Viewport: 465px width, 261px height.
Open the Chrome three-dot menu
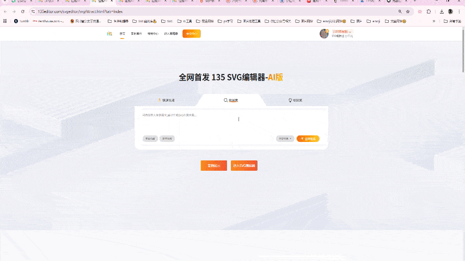[460, 11]
